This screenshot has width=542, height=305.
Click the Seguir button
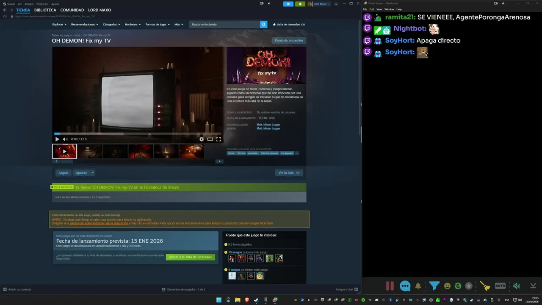point(63,173)
